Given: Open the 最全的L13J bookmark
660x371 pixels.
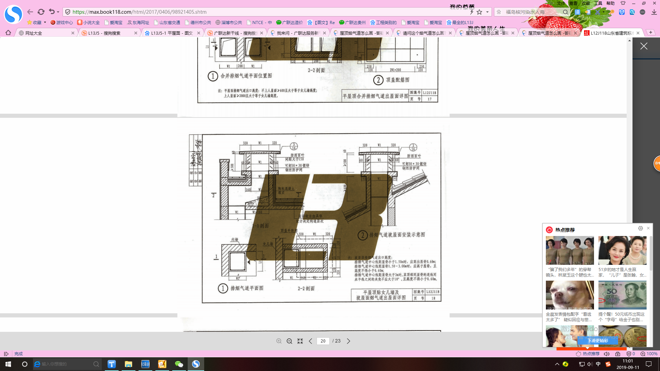Looking at the screenshot, I should pyautogui.click(x=460, y=22).
